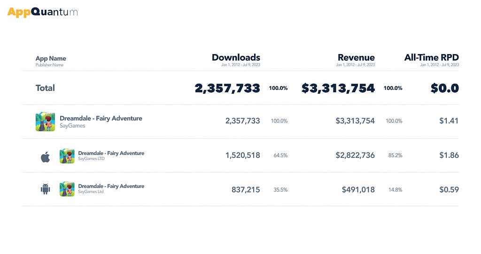Click the Total row label

(45, 88)
